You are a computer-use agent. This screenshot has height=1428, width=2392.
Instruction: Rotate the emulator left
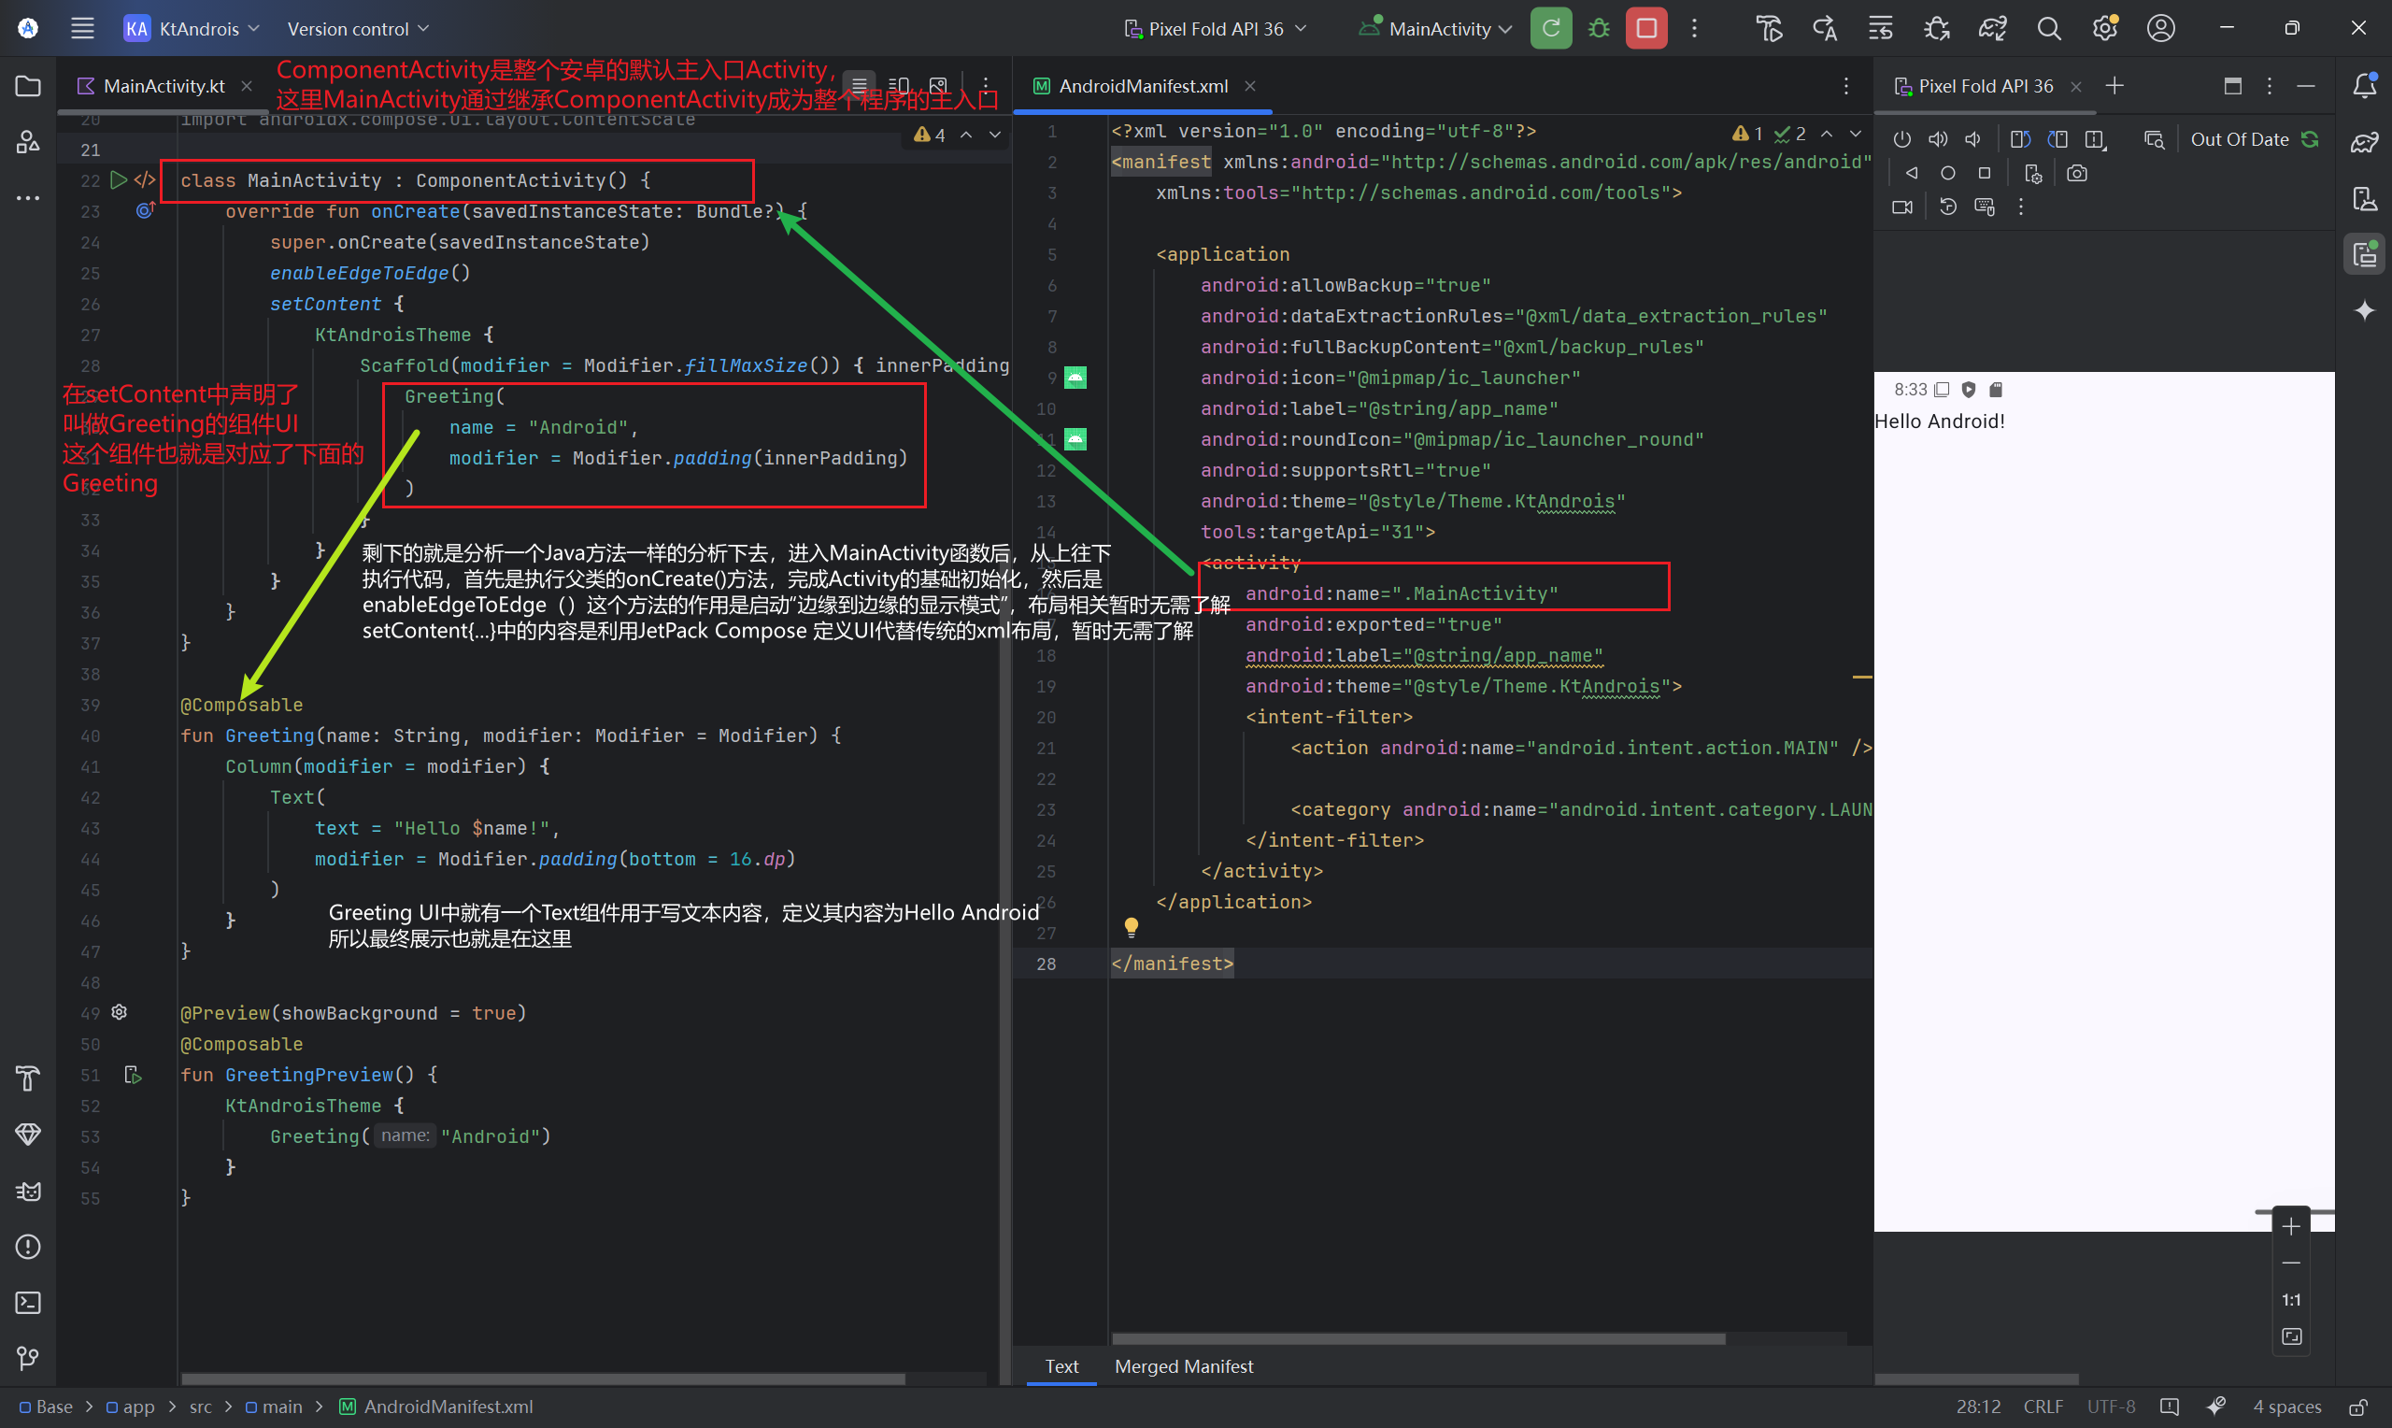point(2020,139)
